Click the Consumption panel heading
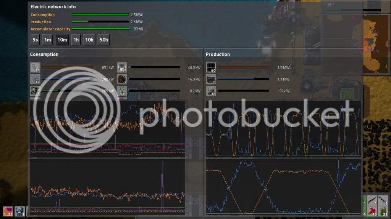Image resolution: width=391 pixels, height=219 pixels. pyautogui.click(x=44, y=54)
